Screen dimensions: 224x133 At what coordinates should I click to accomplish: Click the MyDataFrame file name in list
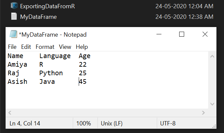point(39,17)
